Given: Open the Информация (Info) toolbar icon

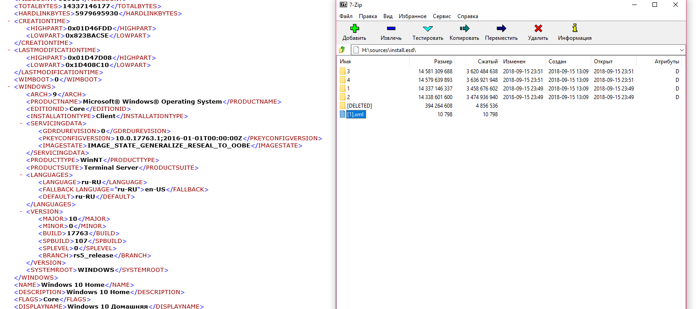Looking at the screenshot, I should 575,28.
